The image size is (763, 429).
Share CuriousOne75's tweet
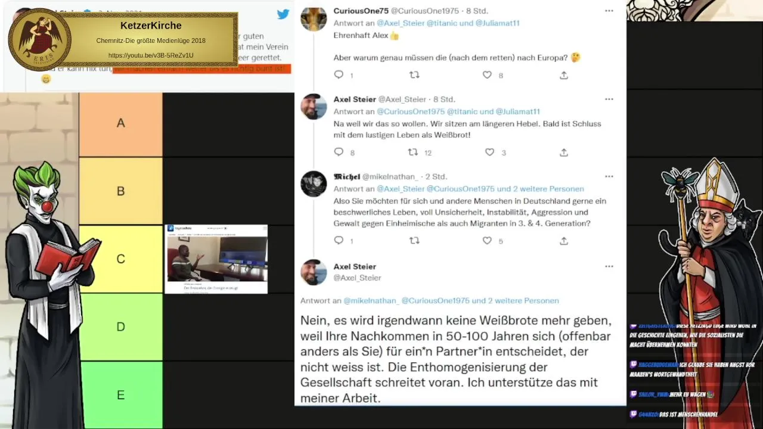point(564,75)
